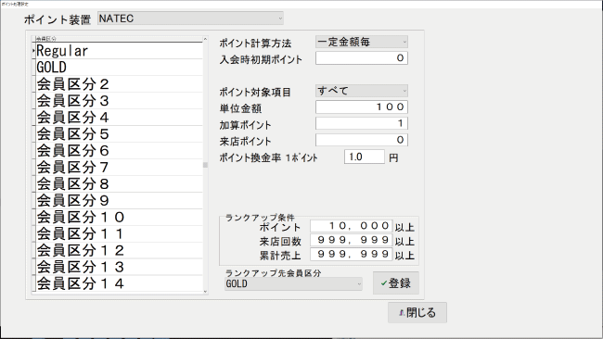Image resolution: width=603 pixels, height=339 pixels.
Task: Click the 加算ポイント input field
Action: 362,123
